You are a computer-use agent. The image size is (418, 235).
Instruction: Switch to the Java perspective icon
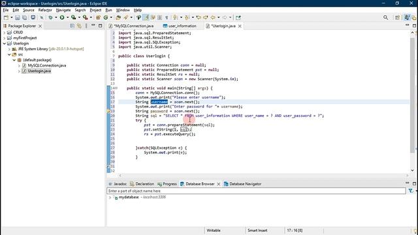(x=407, y=18)
